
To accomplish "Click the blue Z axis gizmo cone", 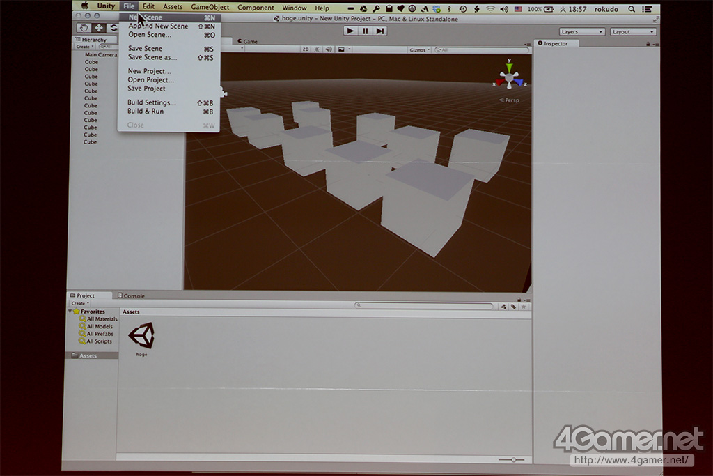I will 518,82.
